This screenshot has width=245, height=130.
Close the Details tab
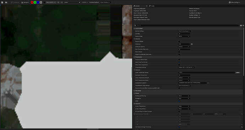point(147,6)
